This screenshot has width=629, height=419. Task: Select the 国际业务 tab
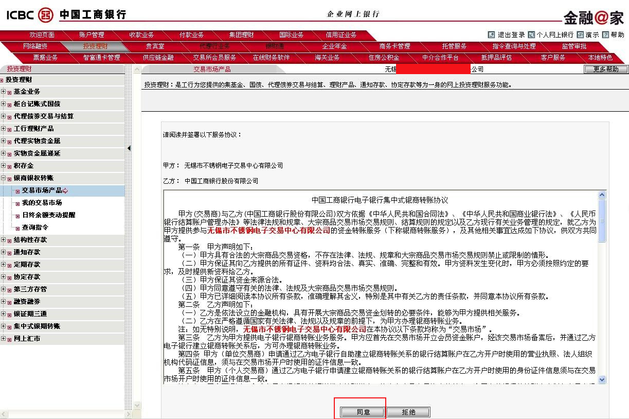click(x=292, y=35)
